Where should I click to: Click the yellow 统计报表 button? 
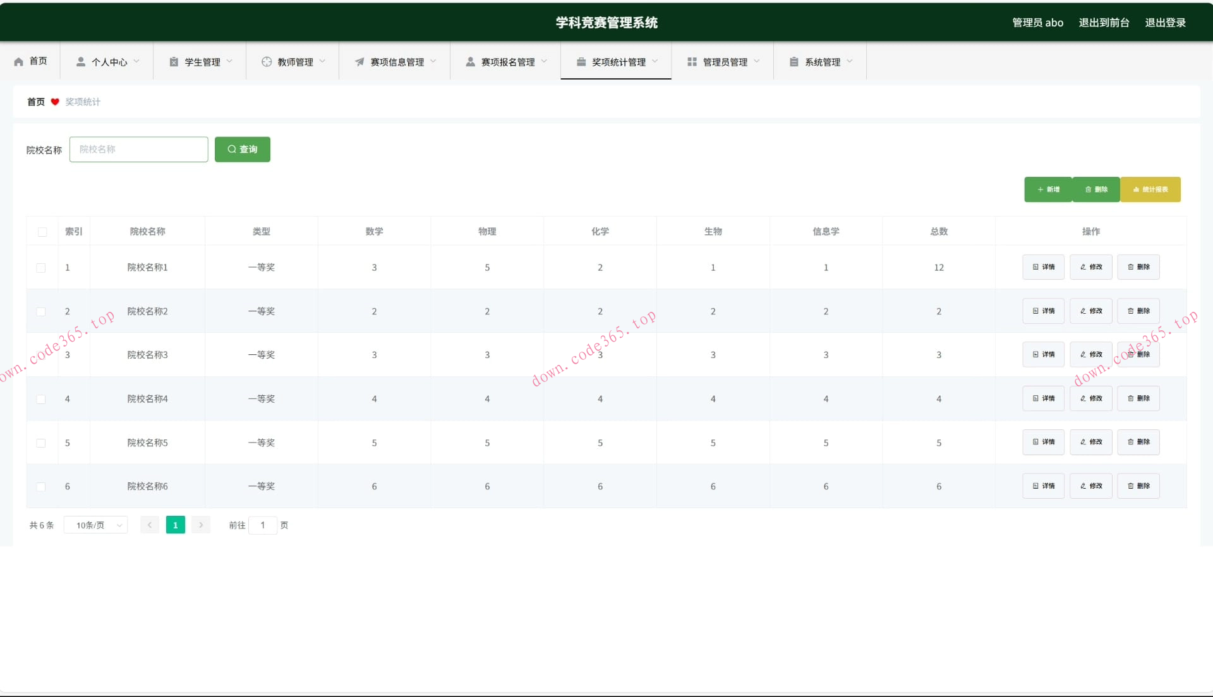tap(1150, 189)
